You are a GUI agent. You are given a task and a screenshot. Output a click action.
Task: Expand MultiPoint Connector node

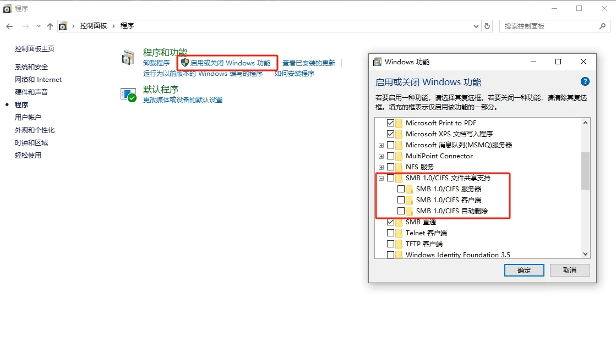381,156
